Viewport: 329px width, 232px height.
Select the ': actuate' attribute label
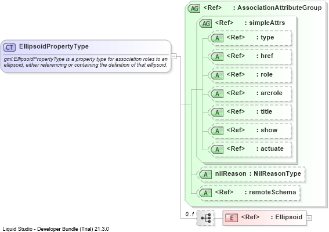click(x=270, y=148)
